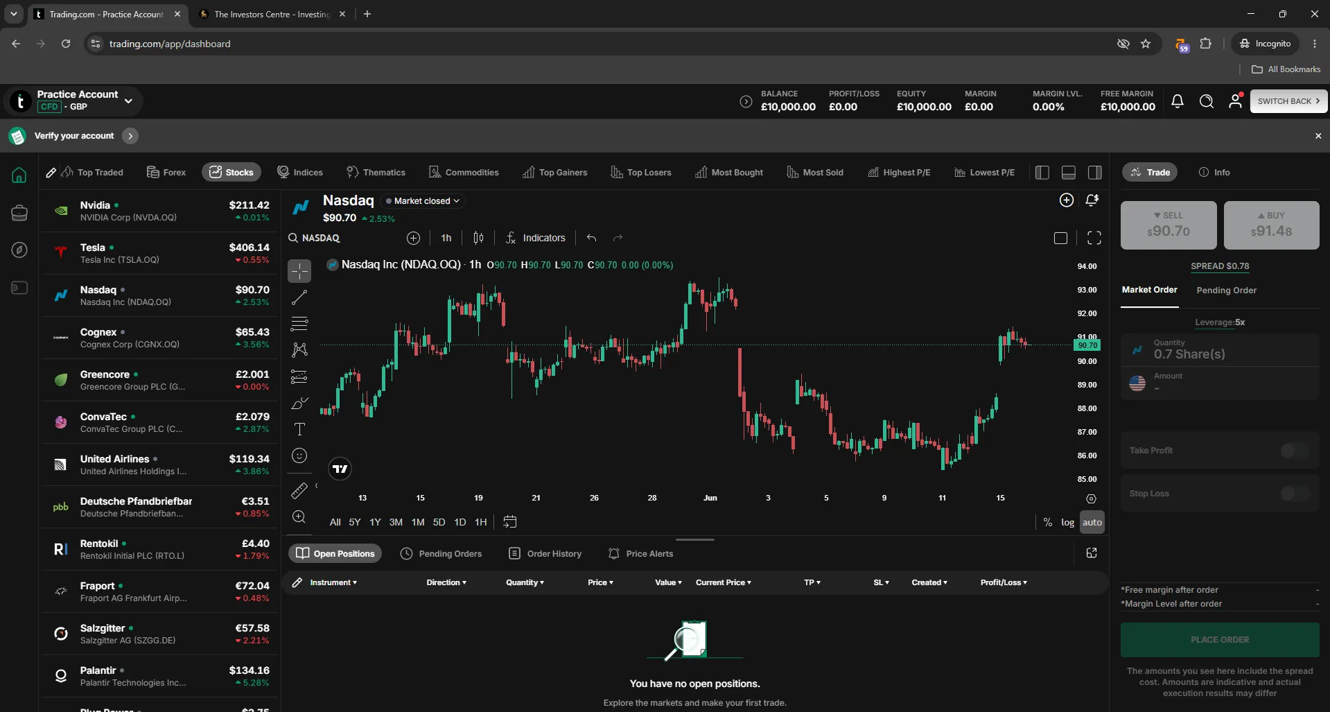
Task: Click the BUY 91.48 button
Action: pos(1271,225)
